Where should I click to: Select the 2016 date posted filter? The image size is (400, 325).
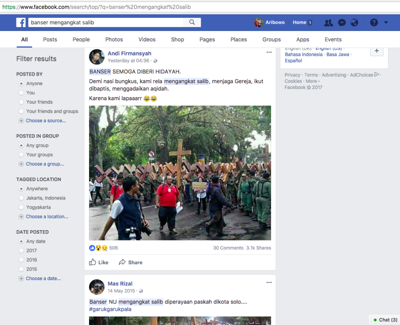pos(21,260)
